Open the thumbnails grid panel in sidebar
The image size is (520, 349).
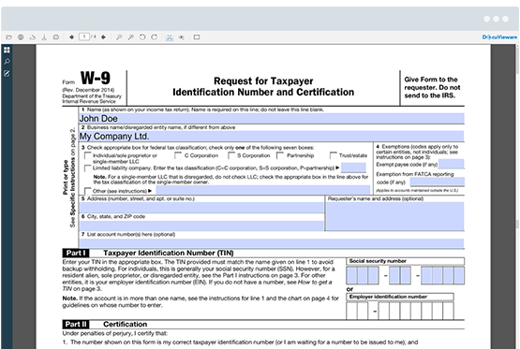tap(7, 50)
